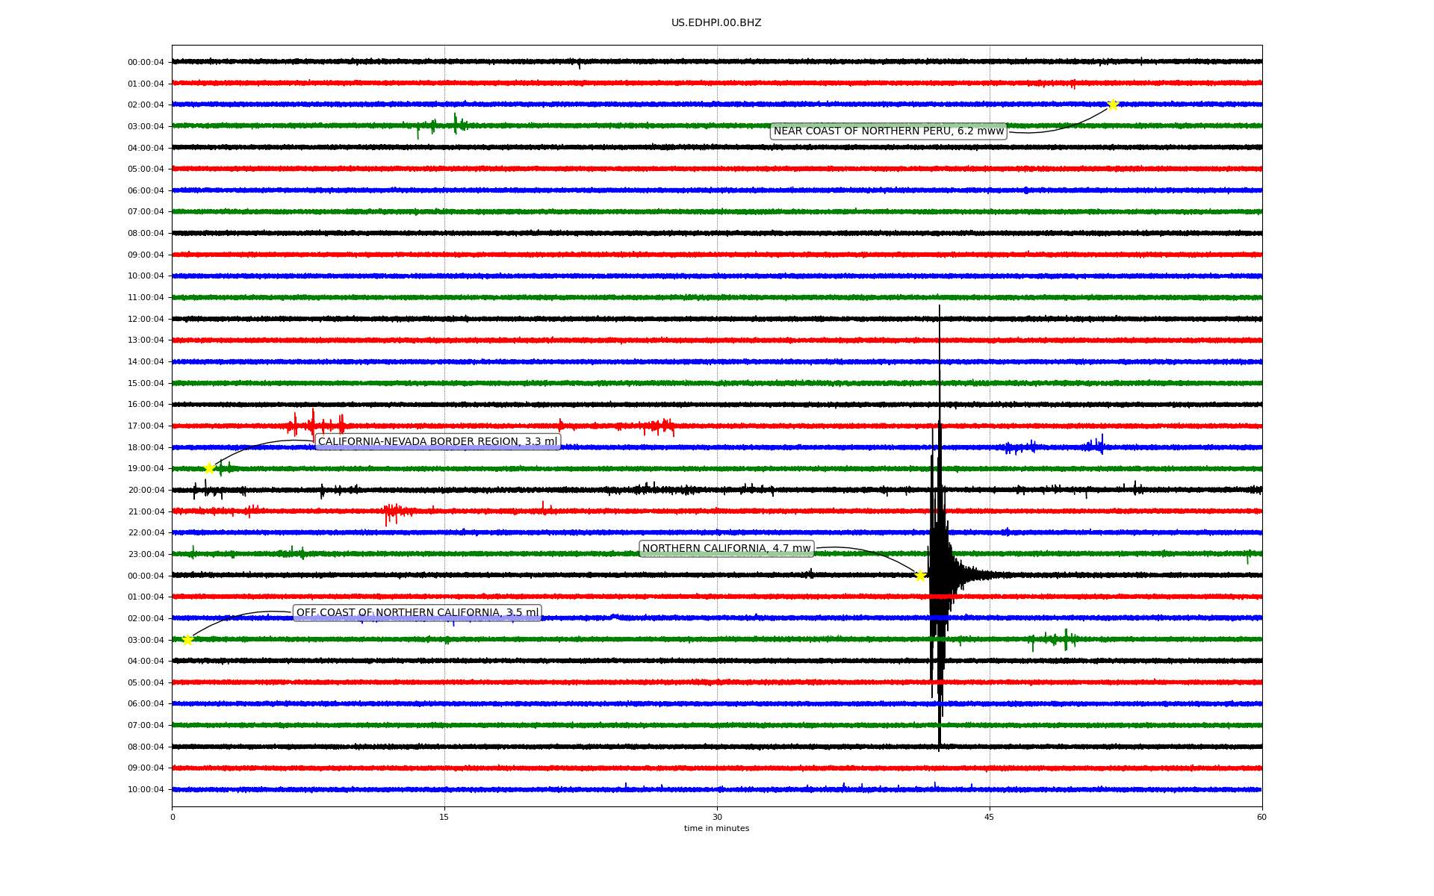The image size is (1434, 896).
Task: Click the 17:00:04 row time label
Action: coord(146,426)
